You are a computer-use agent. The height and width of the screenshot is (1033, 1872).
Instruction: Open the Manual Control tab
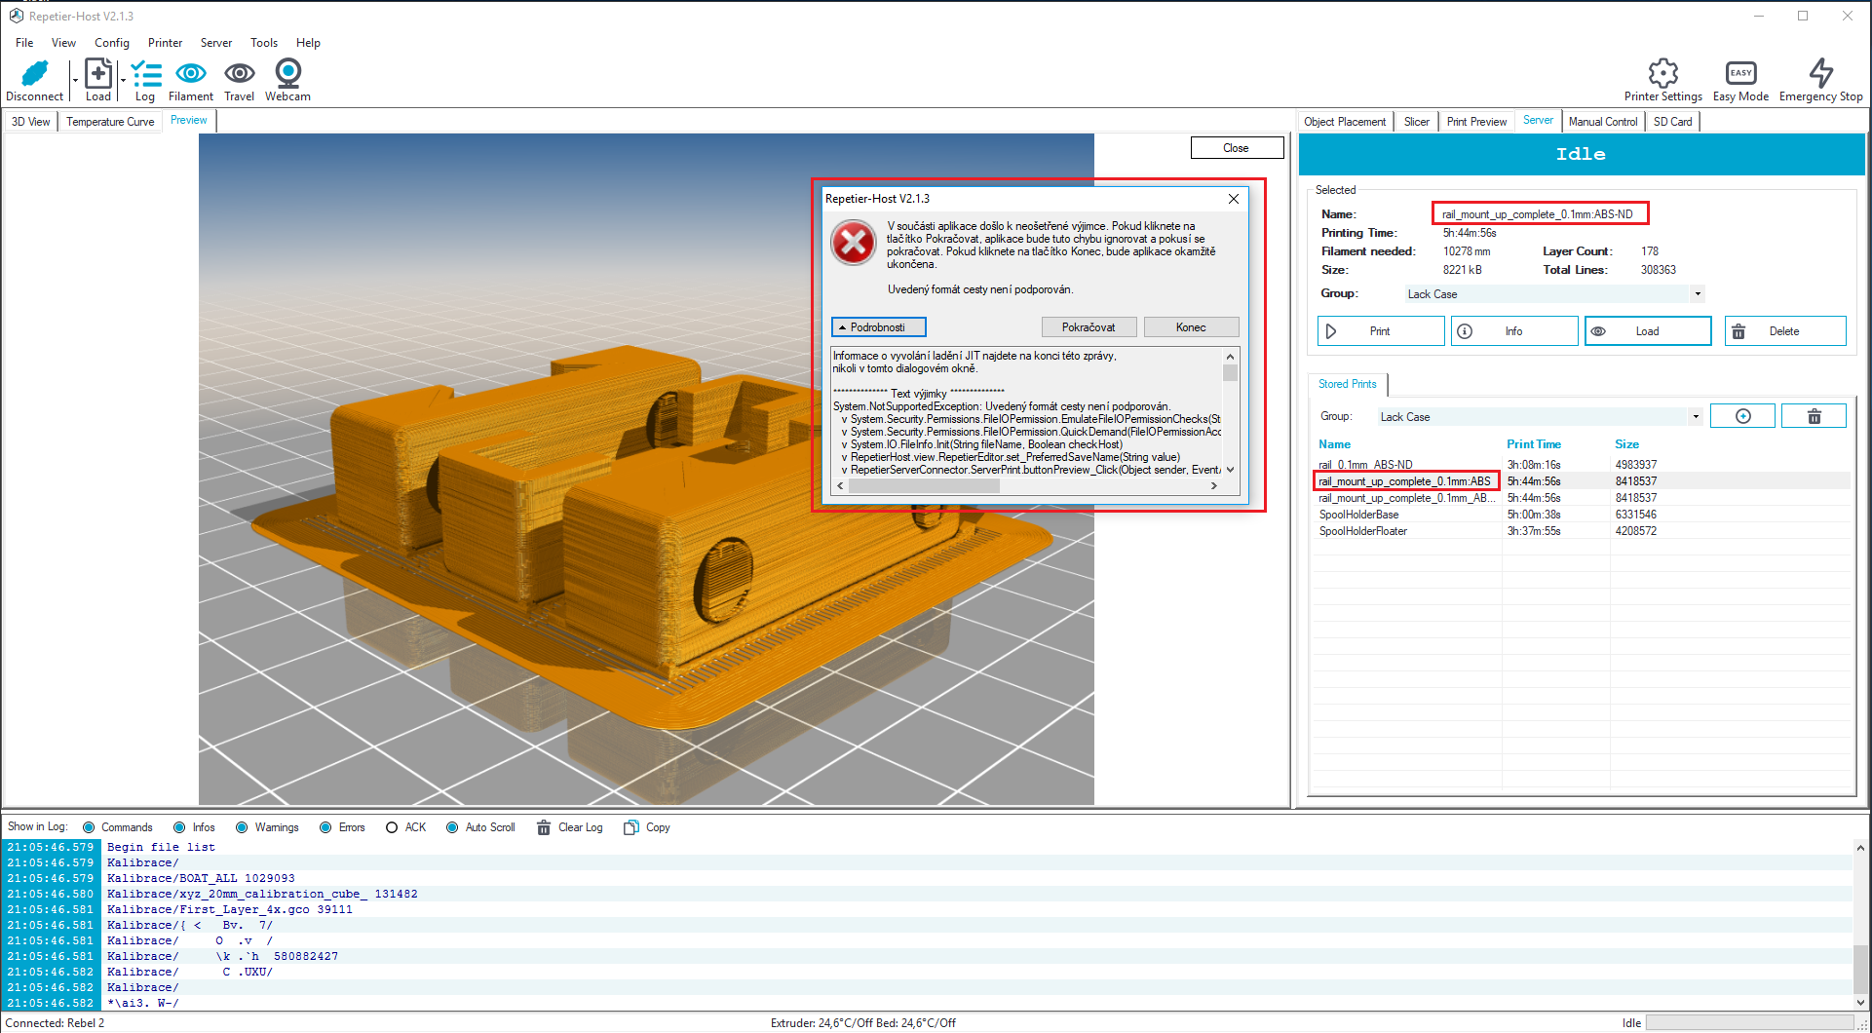pos(1603,122)
